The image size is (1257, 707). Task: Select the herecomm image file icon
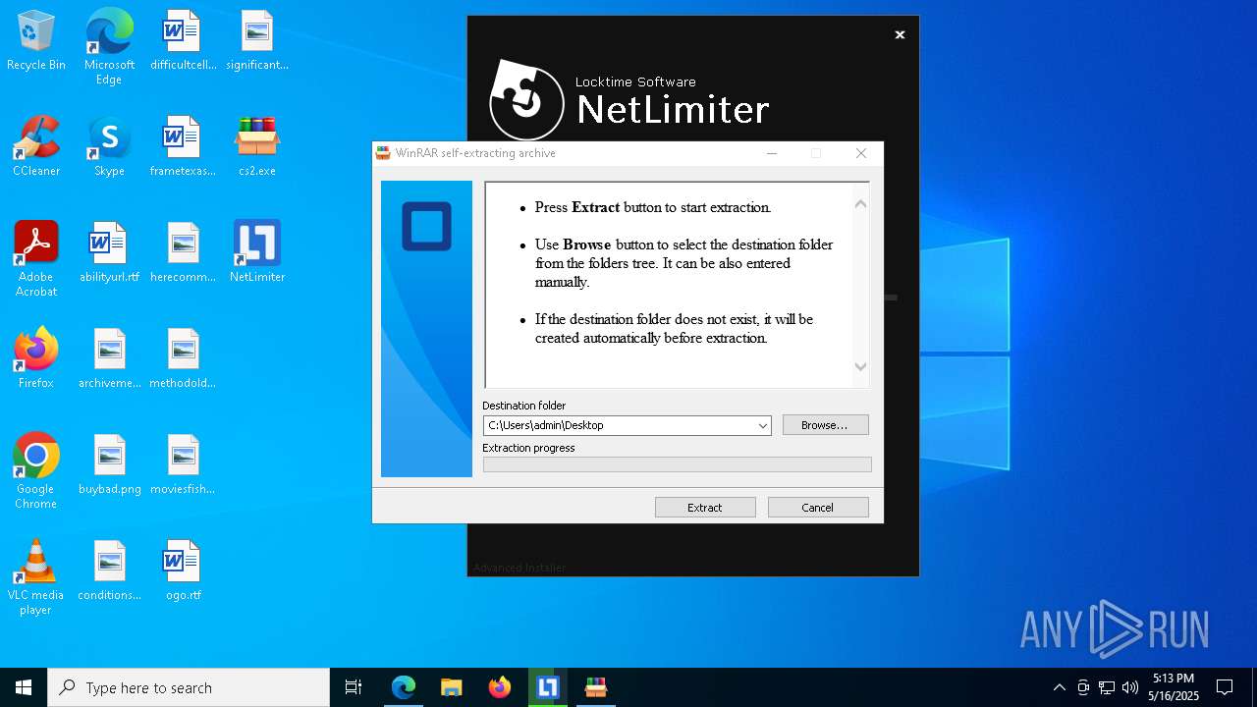(x=183, y=252)
